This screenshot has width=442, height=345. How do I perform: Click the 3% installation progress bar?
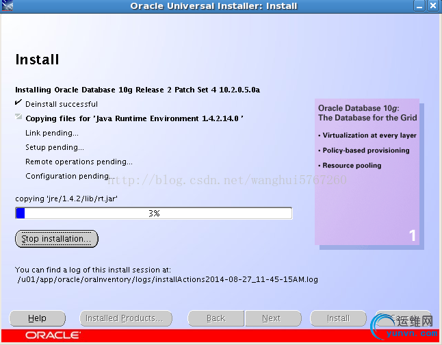154,214
